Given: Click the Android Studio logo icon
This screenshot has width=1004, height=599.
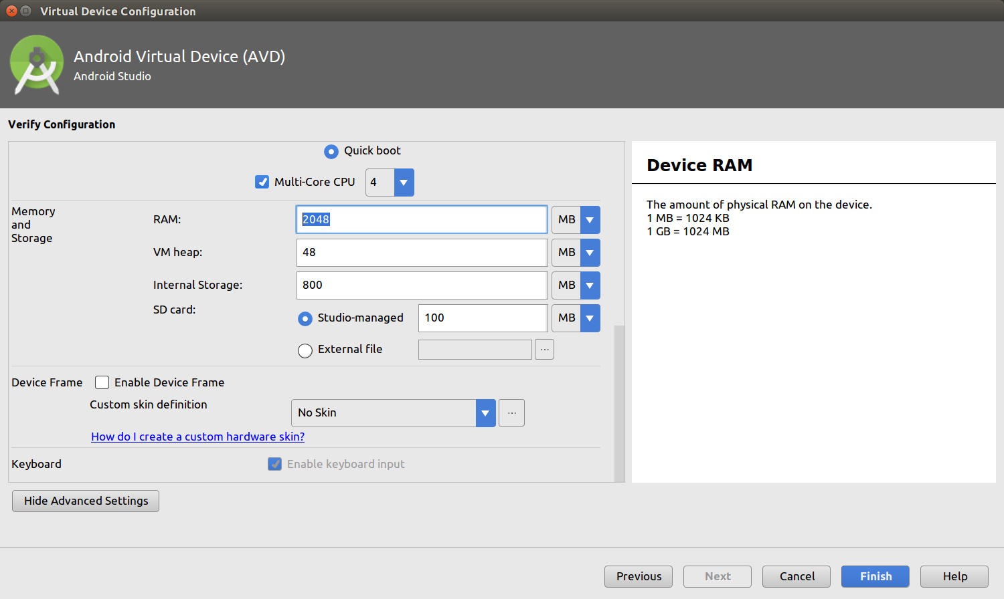Looking at the screenshot, I should (37, 65).
